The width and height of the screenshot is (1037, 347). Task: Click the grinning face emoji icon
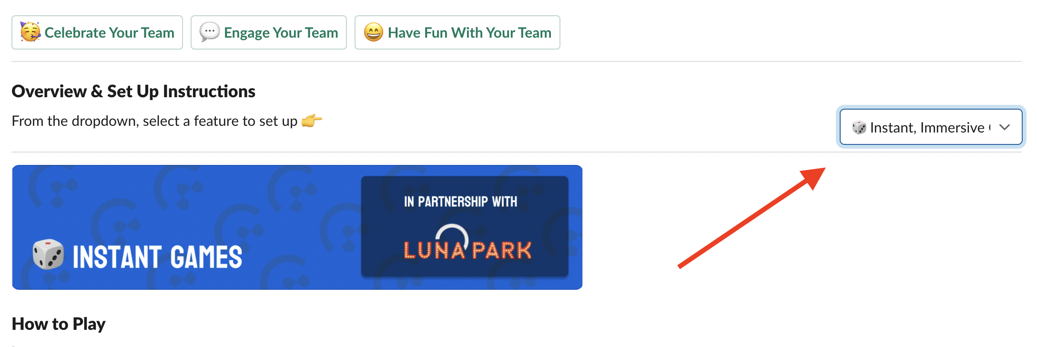point(374,32)
